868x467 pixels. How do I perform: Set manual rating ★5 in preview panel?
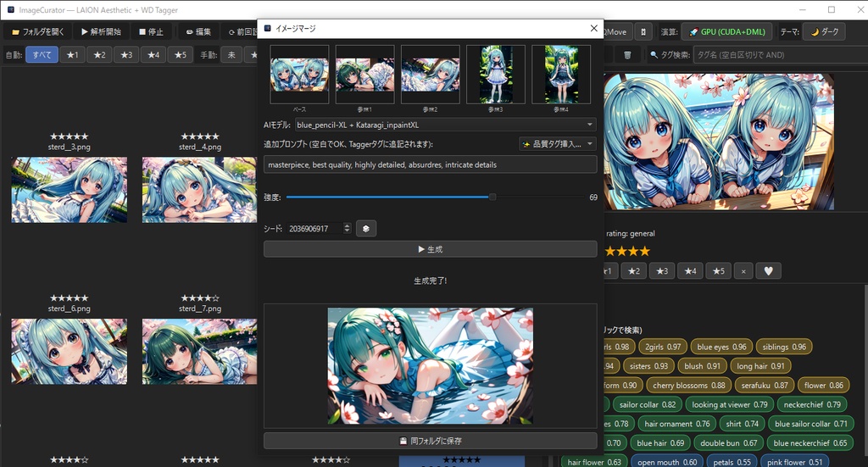719,271
